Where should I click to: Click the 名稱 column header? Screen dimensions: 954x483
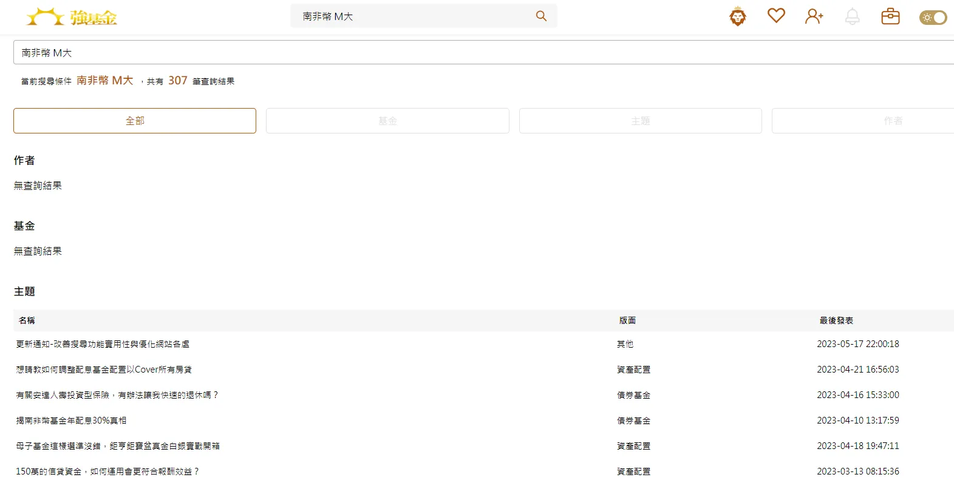(27, 320)
